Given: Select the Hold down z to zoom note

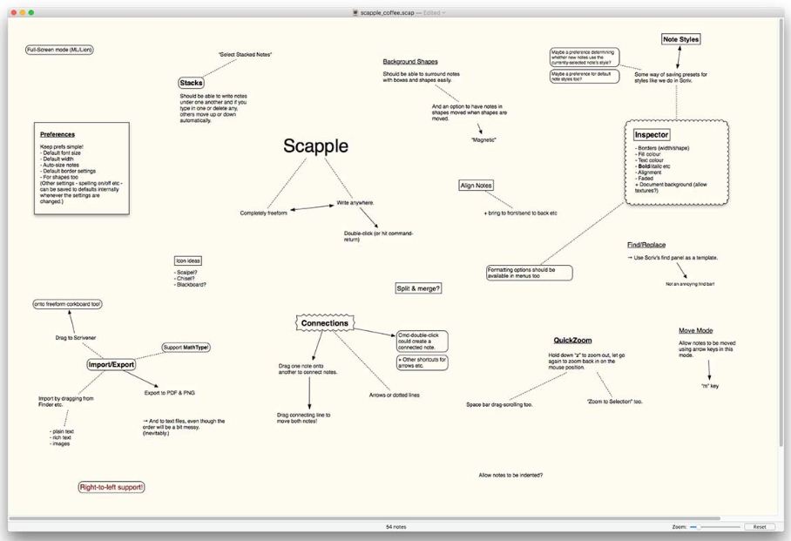Looking at the screenshot, I should tap(586, 362).
